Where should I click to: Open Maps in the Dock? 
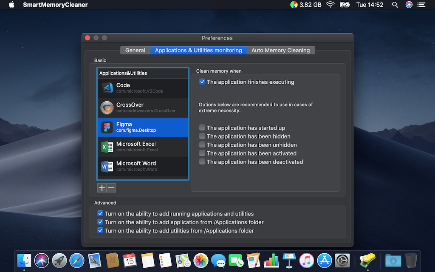tap(183, 261)
